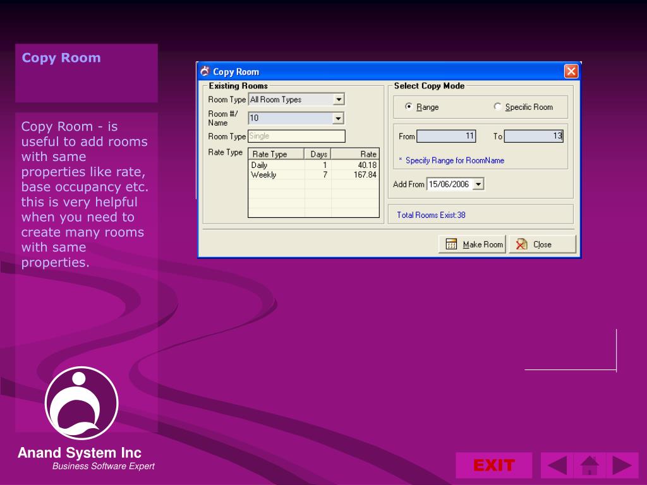This screenshot has height=485, width=647.
Task: Click the Anand System Inc logo
Action: click(x=82, y=403)
